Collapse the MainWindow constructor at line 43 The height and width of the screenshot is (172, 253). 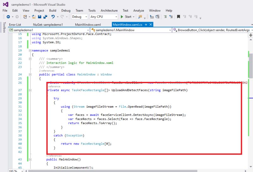(30, 159)
